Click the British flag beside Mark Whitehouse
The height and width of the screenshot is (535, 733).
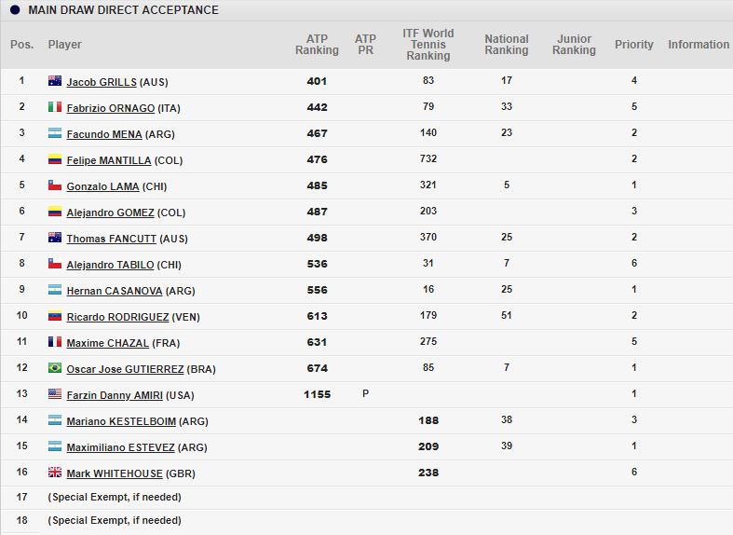55,473
